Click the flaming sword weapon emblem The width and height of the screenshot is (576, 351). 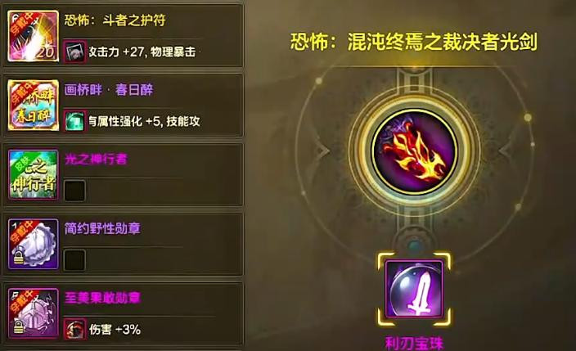point(414,152)
